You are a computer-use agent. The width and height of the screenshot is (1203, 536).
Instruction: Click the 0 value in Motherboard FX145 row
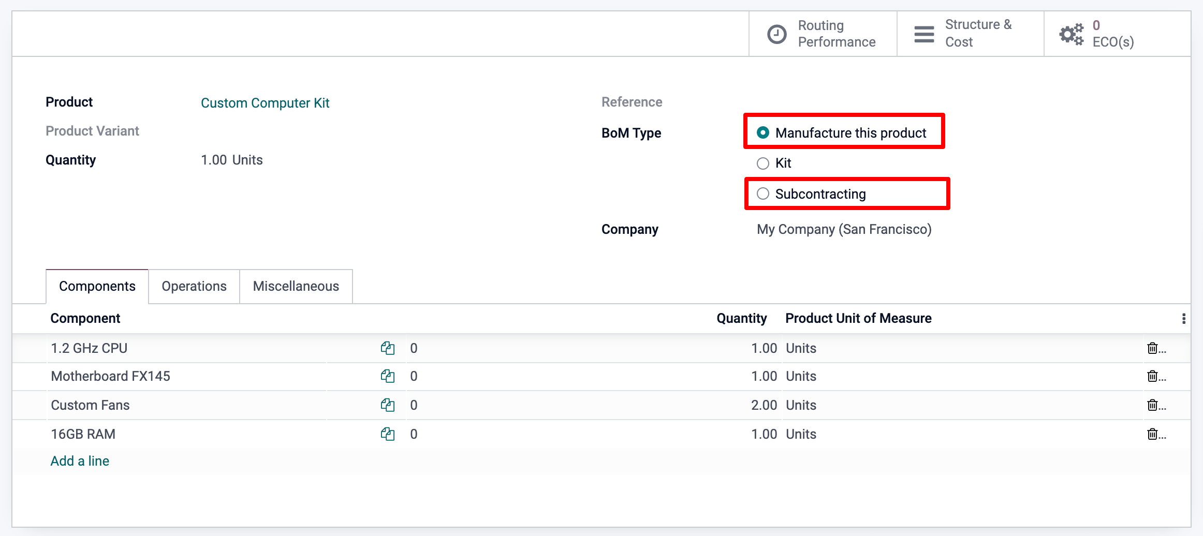[414, 376]
